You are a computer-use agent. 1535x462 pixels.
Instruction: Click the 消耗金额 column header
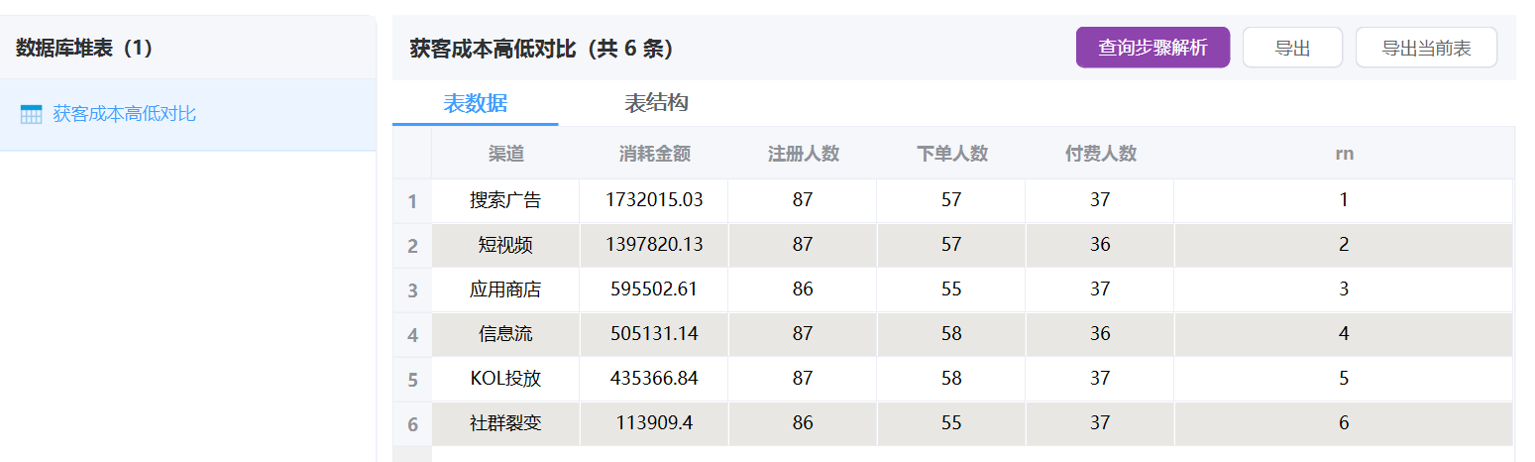pyautogui.click(x=654, y=154)
